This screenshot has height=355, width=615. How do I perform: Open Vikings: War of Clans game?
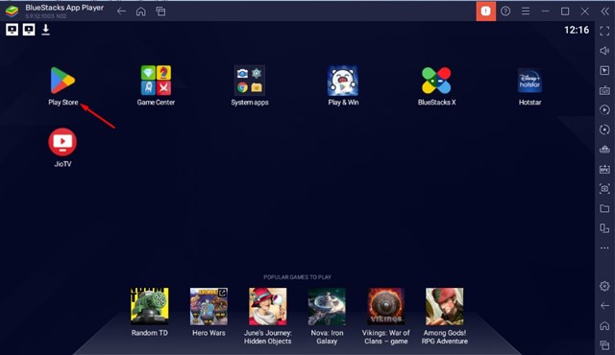pos(386,306)
